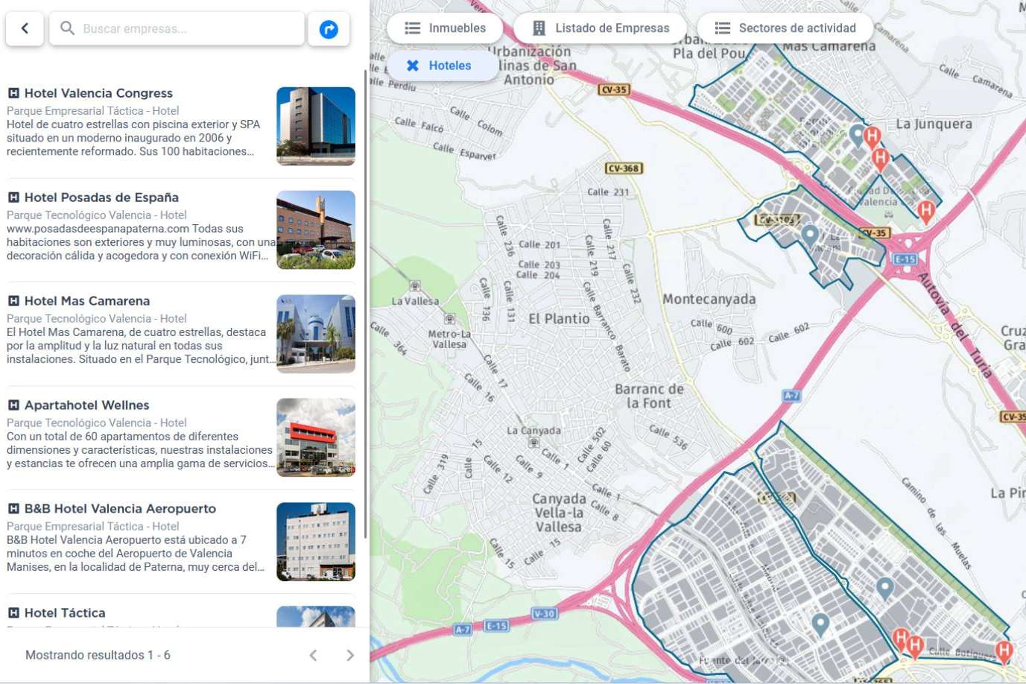This screenshot has width=1026, height=684.
Task: Open Listado de Empresas
Action: click(x=600, y=28)
